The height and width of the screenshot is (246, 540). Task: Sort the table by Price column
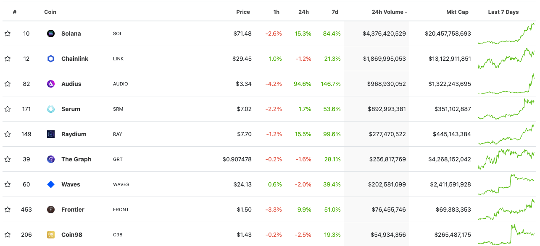click(243, 12)
